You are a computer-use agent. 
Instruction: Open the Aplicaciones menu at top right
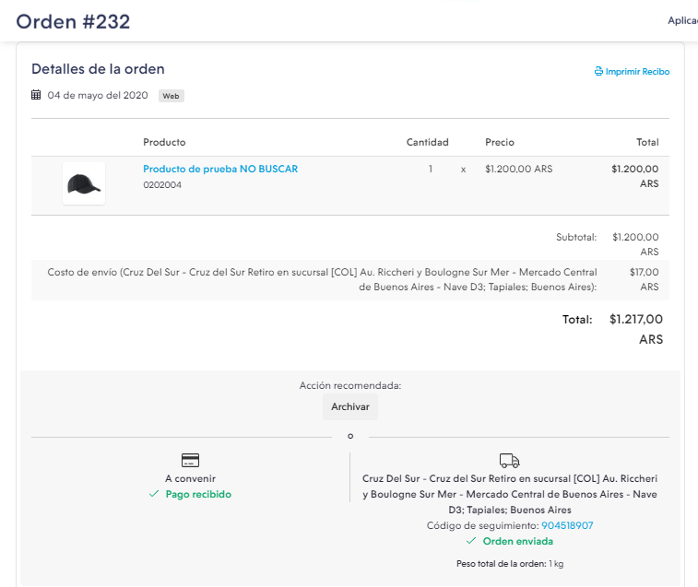click(x=682, y=20)
